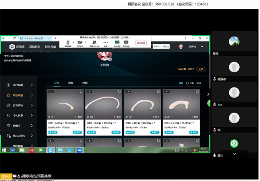Unmute microphone in Tencent Meeting toolbar
Screen dimensions: 260x181
coord(68,42)
